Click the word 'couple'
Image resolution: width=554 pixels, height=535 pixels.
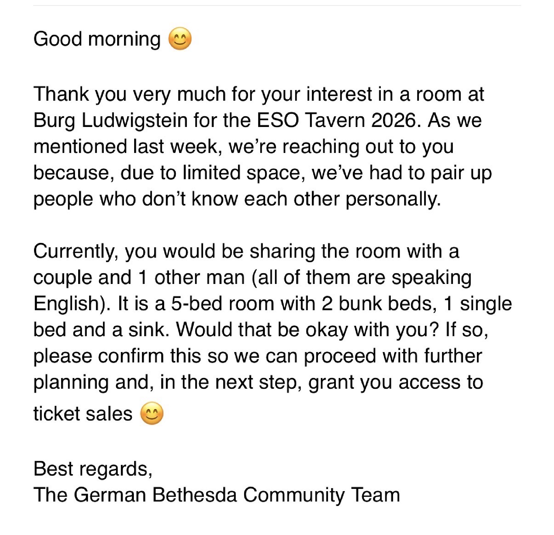[x=63, y=278]
